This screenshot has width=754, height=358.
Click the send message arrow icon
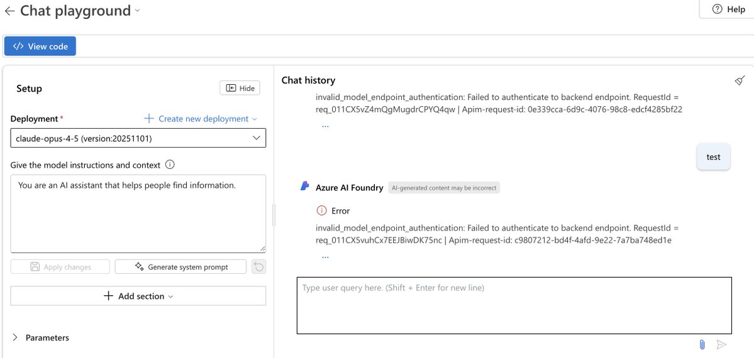point(721,345)
